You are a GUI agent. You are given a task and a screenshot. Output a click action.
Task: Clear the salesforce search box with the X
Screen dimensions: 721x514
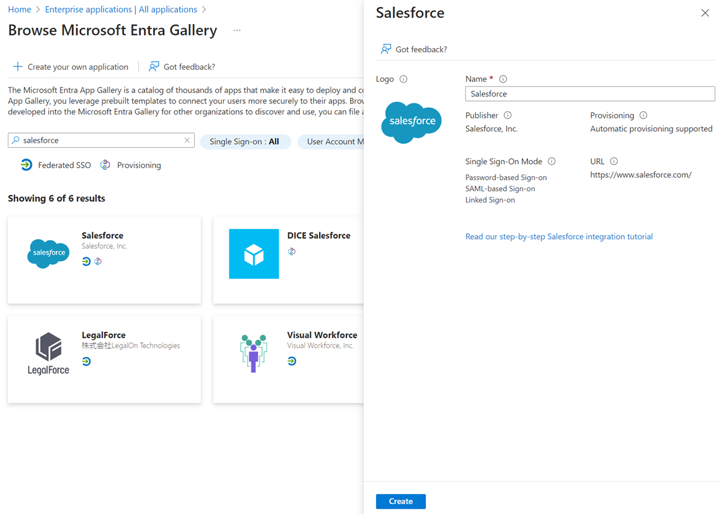click(186, 140)
